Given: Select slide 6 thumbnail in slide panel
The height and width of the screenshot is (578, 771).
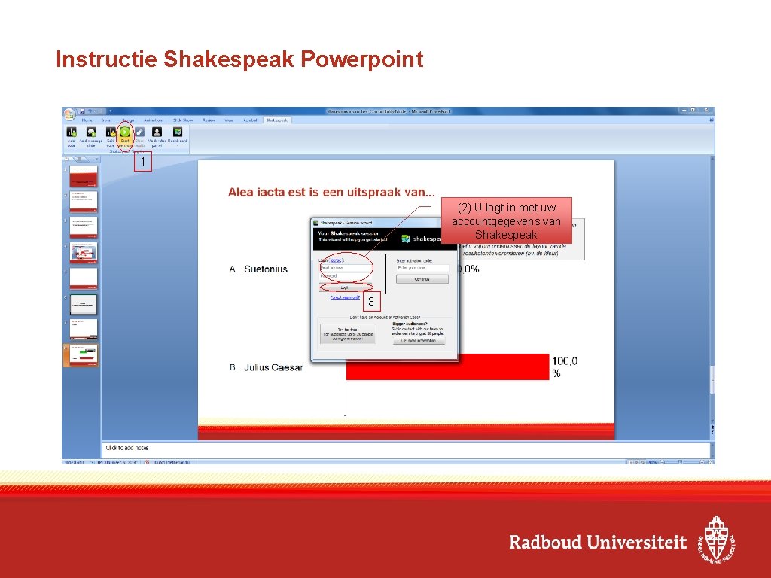Looking at the screenshot, I should pyautogui.click(x=84, y=304).
